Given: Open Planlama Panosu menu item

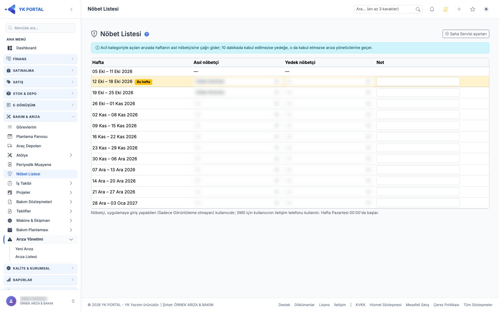Looking at the screenshot, I should pos(41,137).
